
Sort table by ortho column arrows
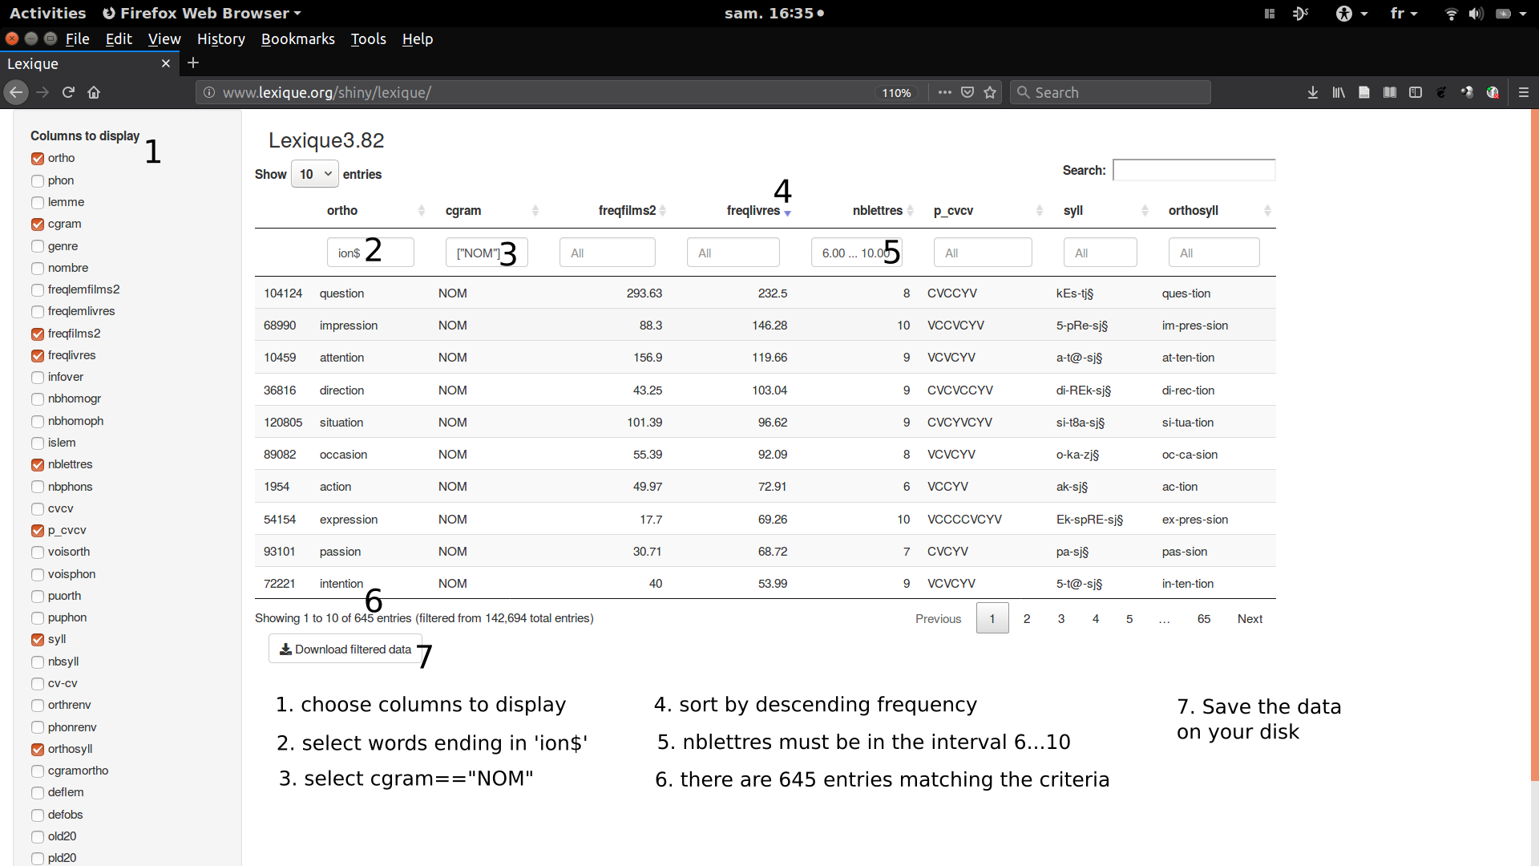tap(422, 211)
